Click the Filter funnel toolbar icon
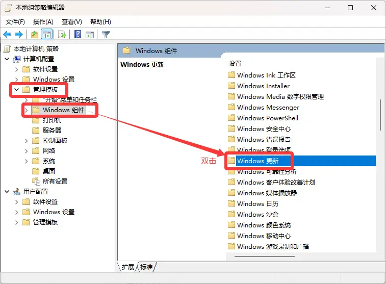 tap(106, 35)
